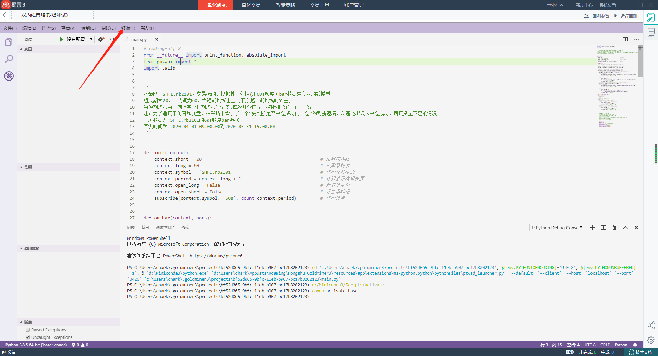Open technical support headset button
Viewport: 658px width, 356px height.
click(641, 352)
